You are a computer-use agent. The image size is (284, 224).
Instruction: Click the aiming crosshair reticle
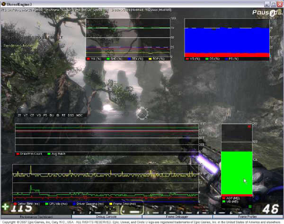tap(142, 113)
